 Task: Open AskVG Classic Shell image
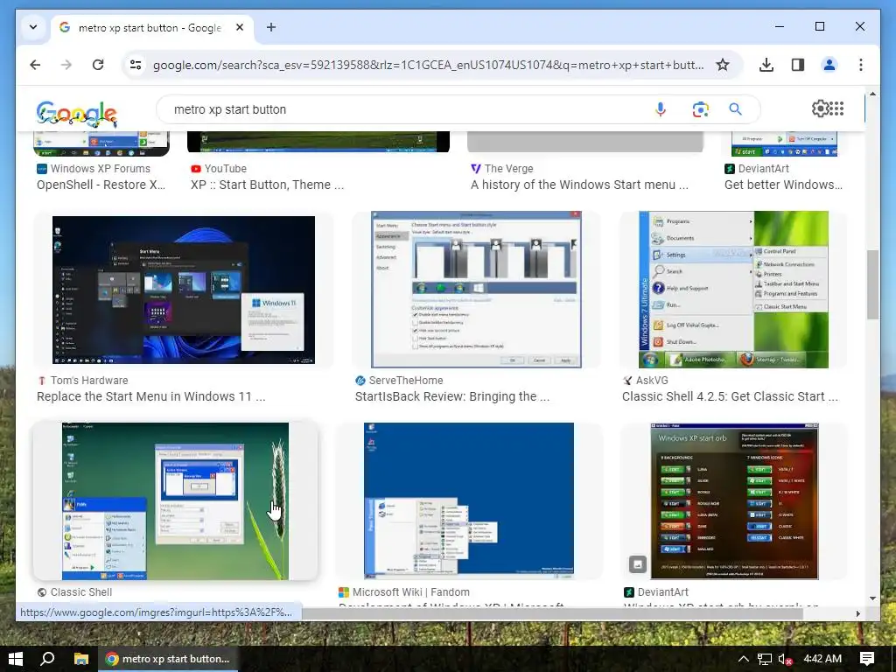pos(733,289)
